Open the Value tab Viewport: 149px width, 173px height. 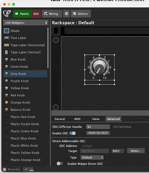(96, 119)
